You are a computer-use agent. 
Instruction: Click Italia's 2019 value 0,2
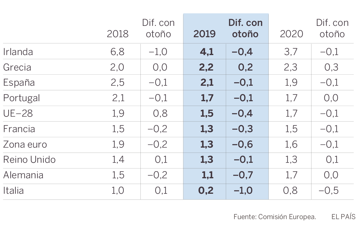(x=206, y=191)
